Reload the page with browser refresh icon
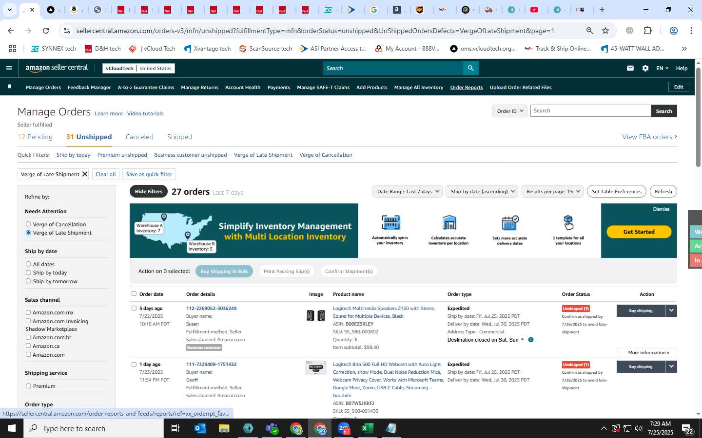 click(x=46, y=31)
